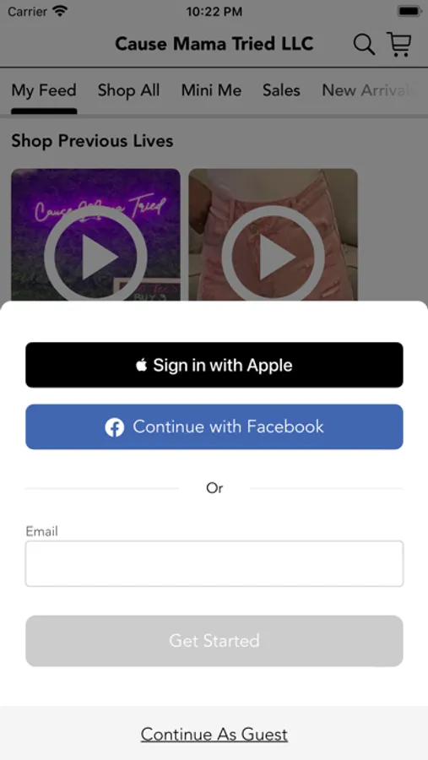
Task: Switch to the My Feed tab
Action: pyautogui.click(x=44, y=90)
